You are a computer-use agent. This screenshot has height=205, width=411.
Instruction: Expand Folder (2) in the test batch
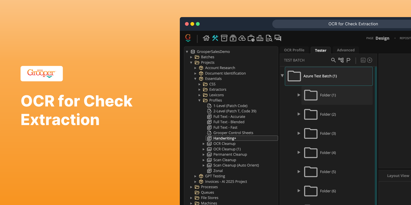click(298, 114)
